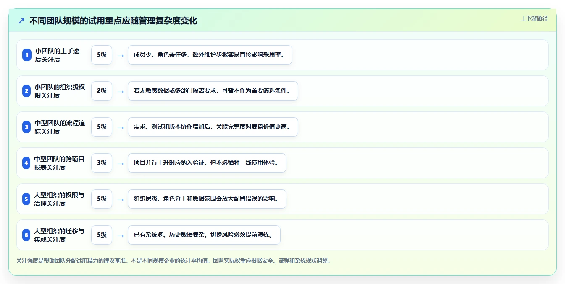Click the heading 不同团队规模的试用重点应随管理复杂度变化
The image size is (565, 284).
[x=113, y=21]
